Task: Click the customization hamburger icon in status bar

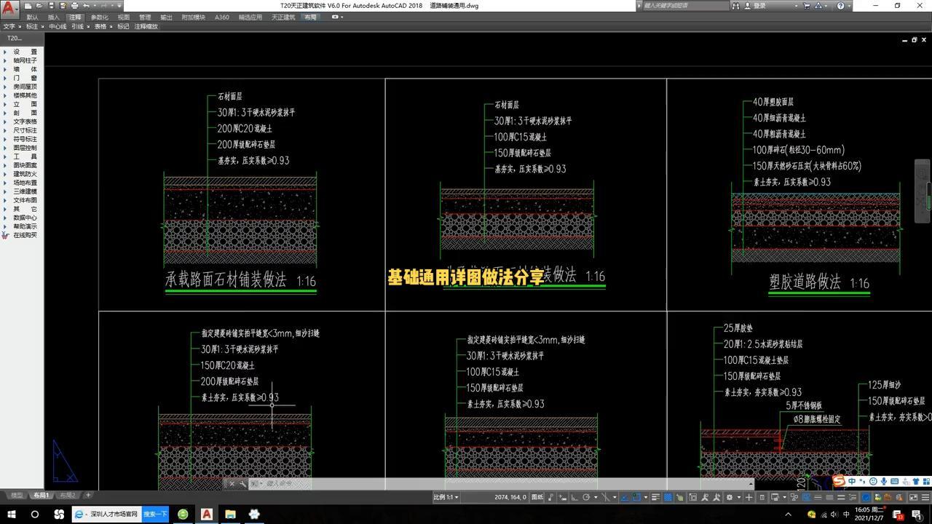Action: tap(925, 497)
